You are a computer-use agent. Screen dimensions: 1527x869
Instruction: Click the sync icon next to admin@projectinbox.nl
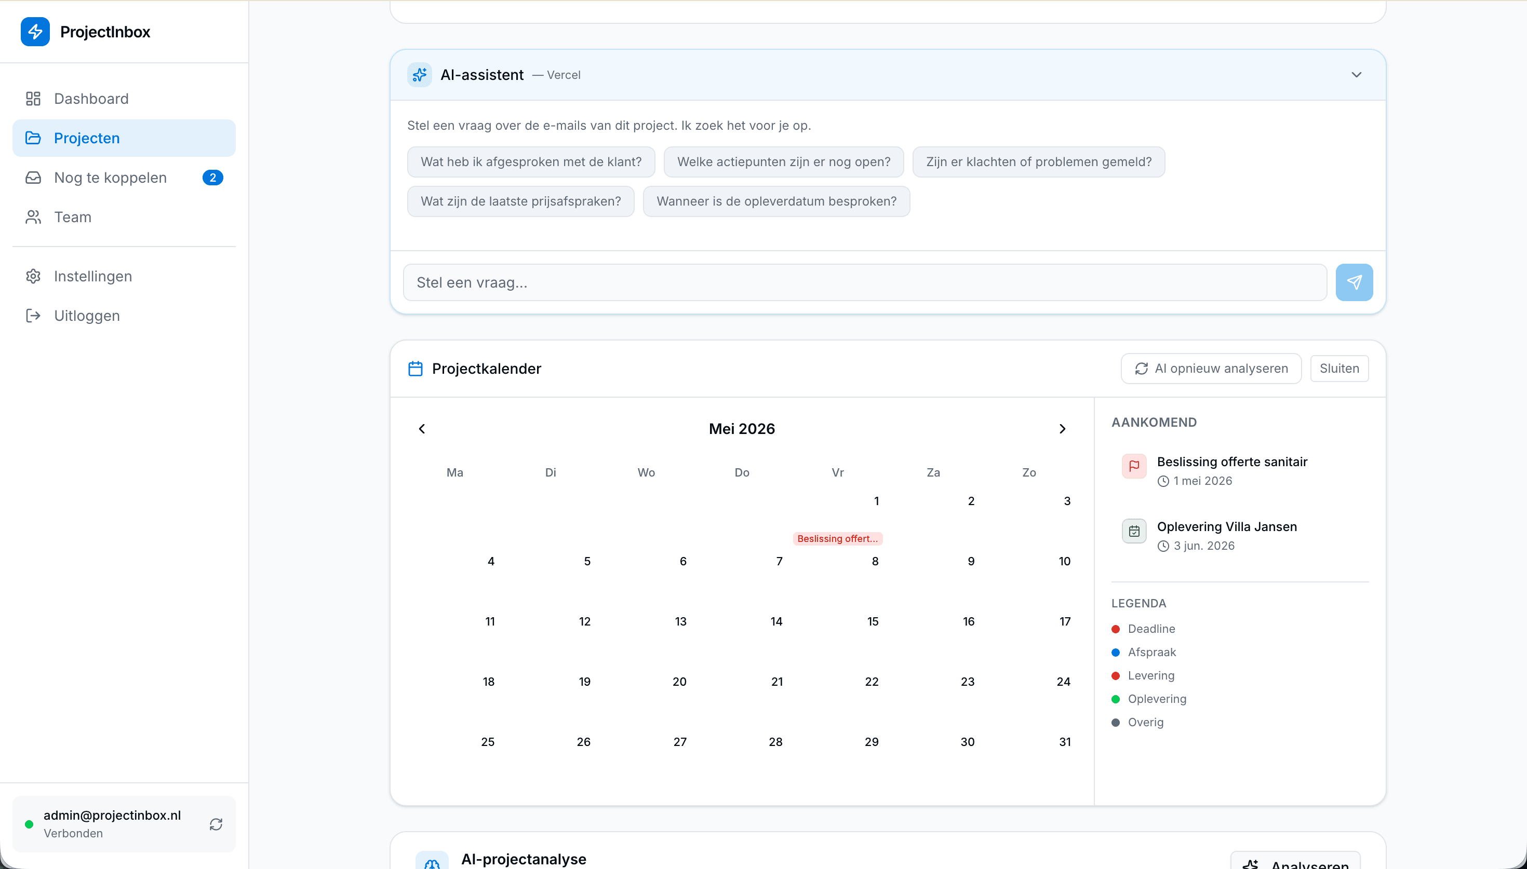(217, 824)
